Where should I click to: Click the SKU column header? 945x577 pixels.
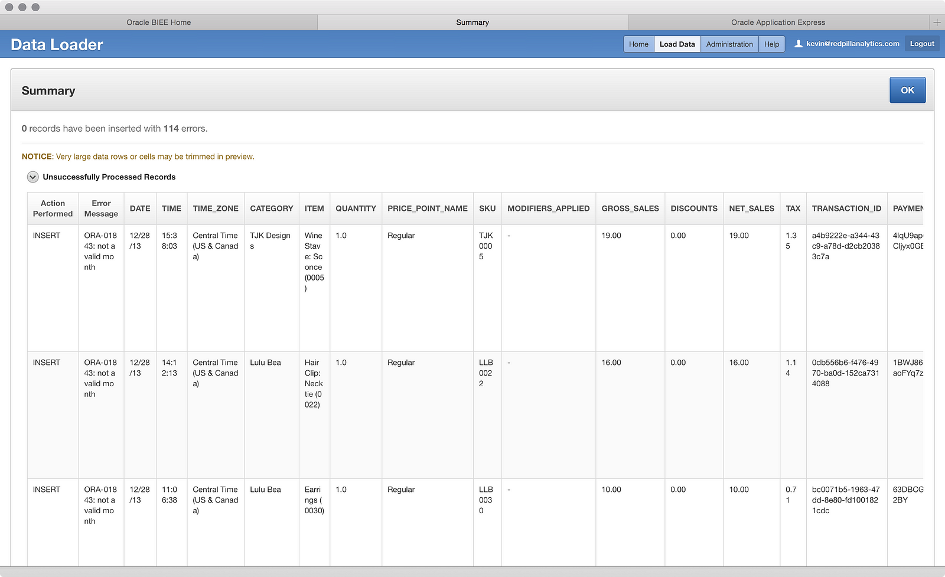pyautogui.click(x=487, y=208)
